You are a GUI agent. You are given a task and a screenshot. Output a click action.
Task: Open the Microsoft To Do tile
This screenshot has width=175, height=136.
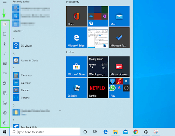(x=119, y=38)
